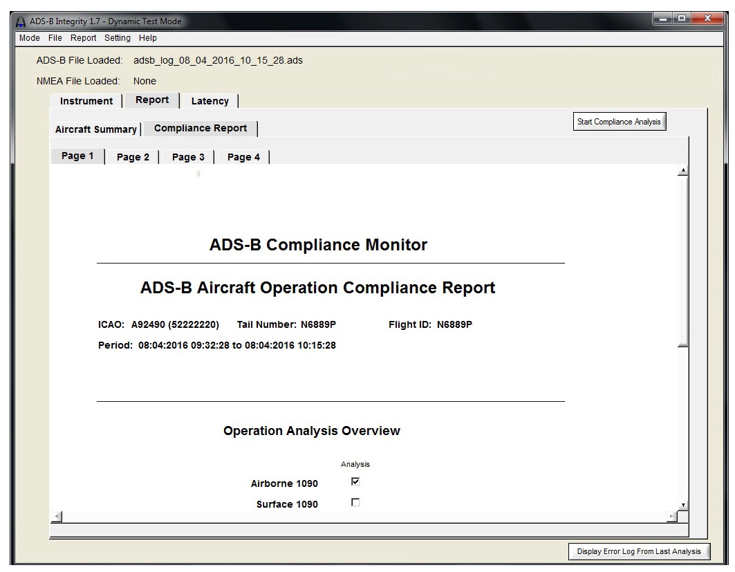
Task: Expand the Report menu in menu bar
Action: point(84,38)
